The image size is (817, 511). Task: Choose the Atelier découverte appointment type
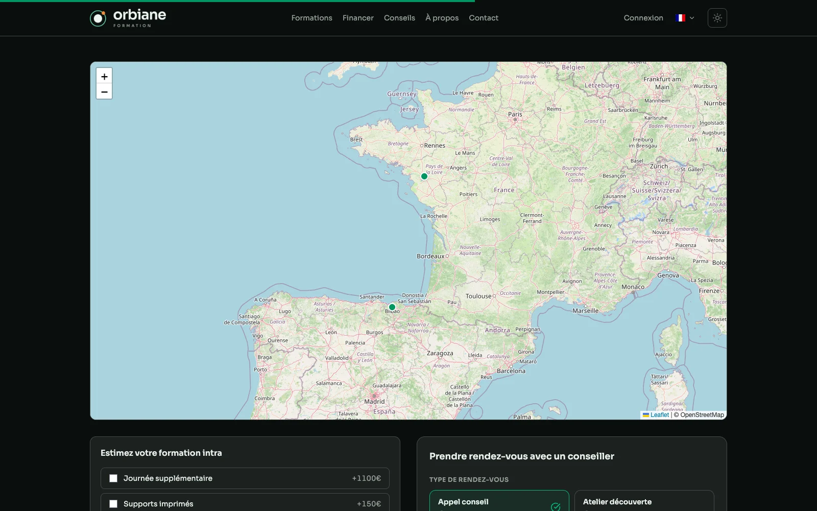pos(644,501)
